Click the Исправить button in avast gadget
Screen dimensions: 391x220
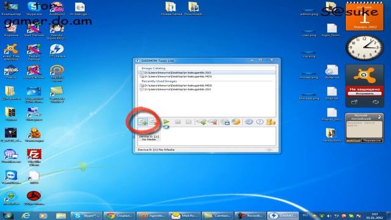click(365, 94)
